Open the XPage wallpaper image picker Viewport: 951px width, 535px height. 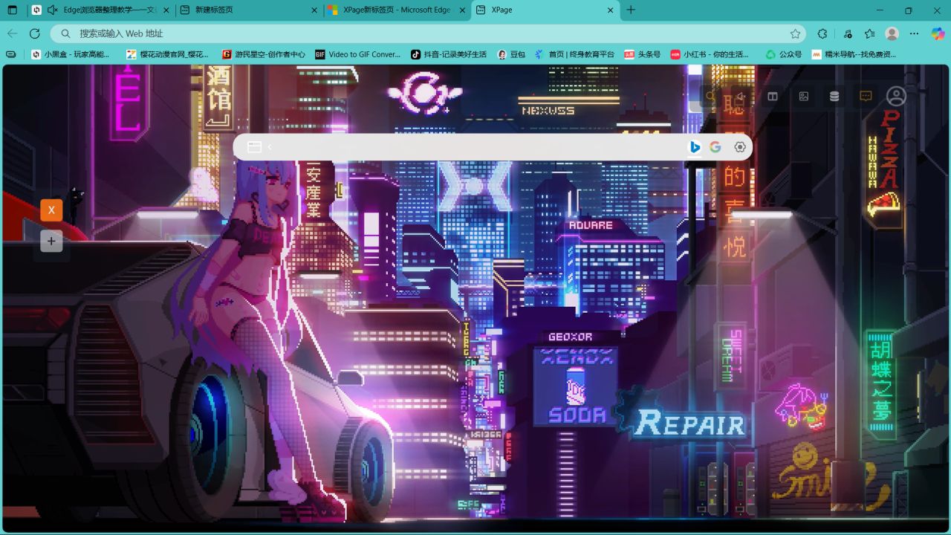pos(803,96)
